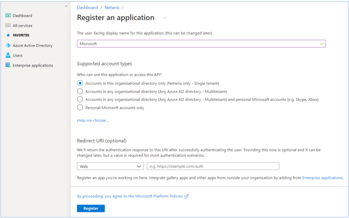This screenshot has width=349, height=218.
Task: Click the Dashboard breadcrumb link
Action: (x=87, y=7)
